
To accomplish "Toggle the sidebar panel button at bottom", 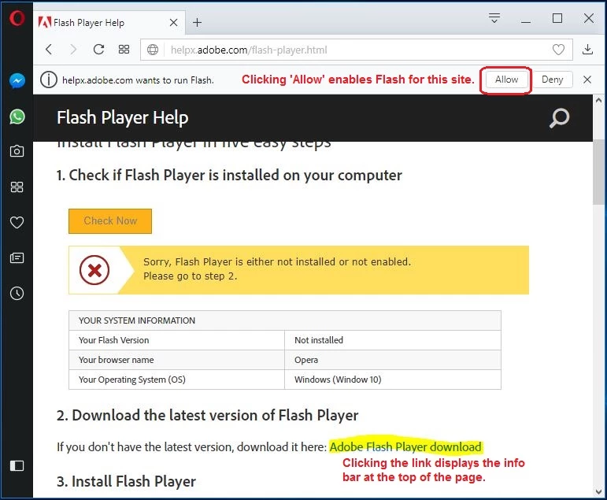I will coord(17,465).
